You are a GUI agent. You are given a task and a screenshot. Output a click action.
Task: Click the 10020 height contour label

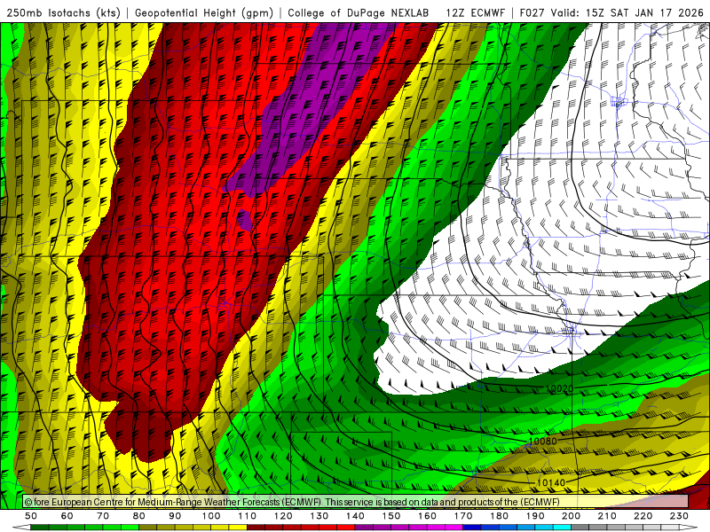[x=559, y=388]
